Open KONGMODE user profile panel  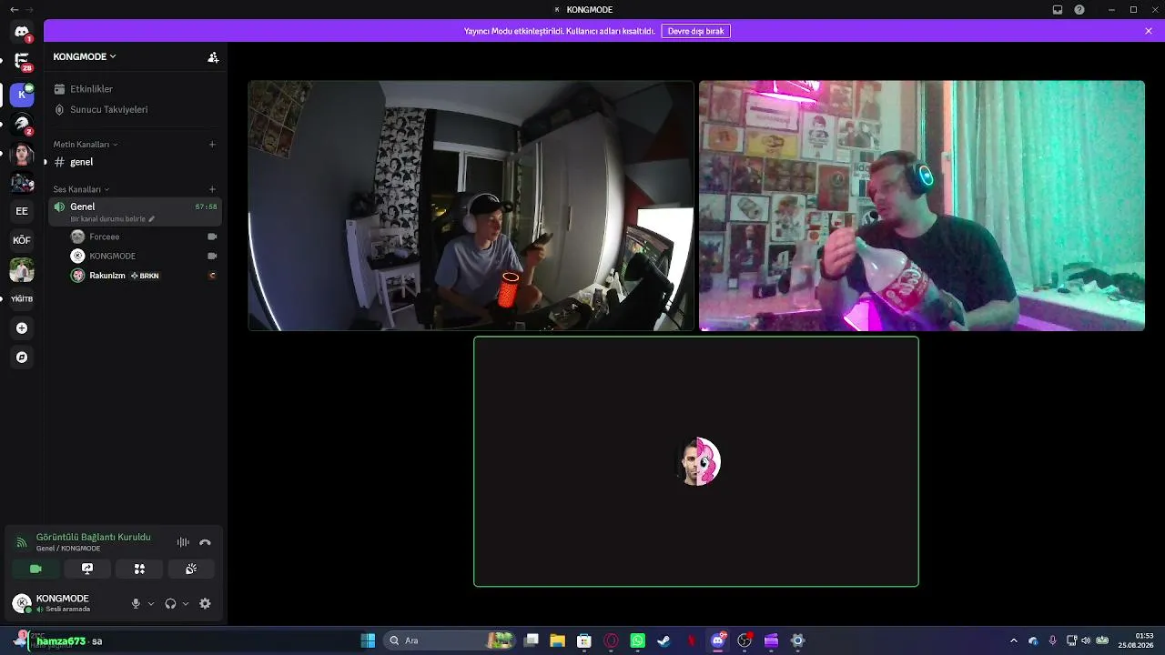[64, 603]
